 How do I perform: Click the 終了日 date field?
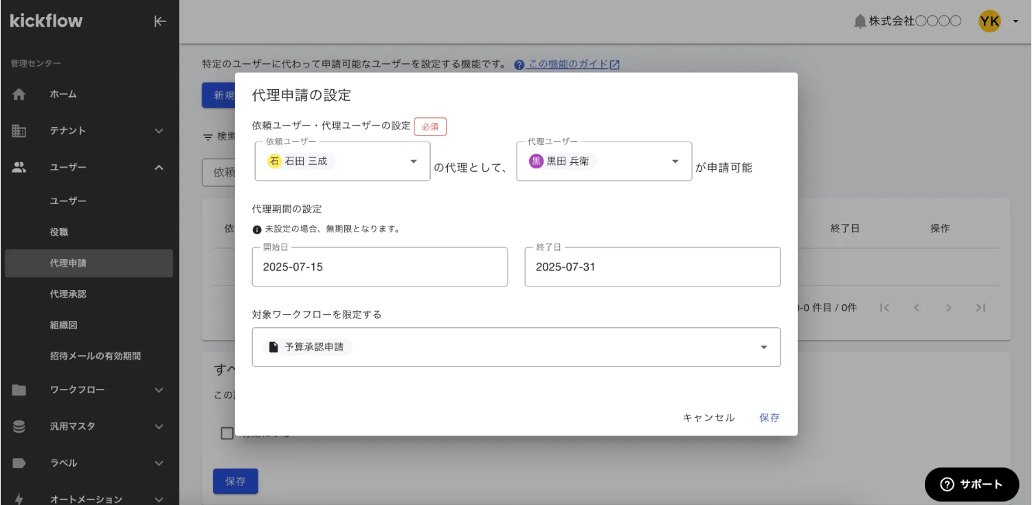coord(653,267)
